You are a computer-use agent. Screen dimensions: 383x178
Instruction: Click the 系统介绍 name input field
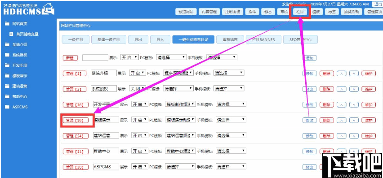[103, 73]
